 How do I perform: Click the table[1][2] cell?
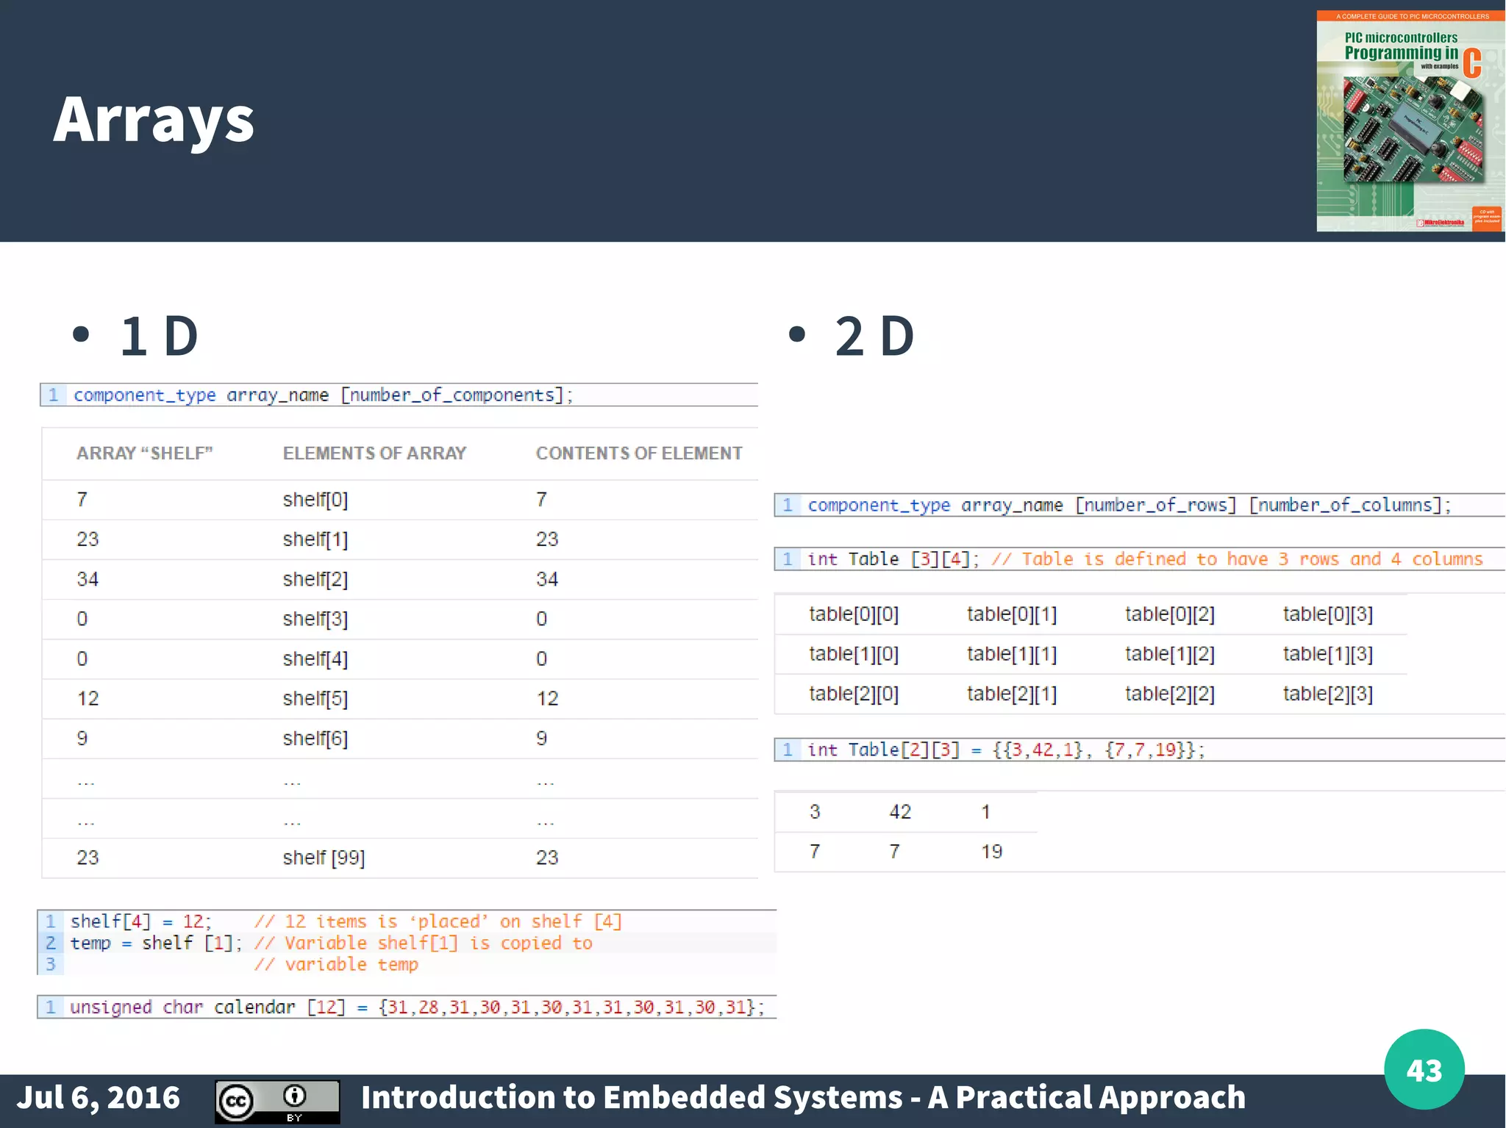click(1170, 654)
